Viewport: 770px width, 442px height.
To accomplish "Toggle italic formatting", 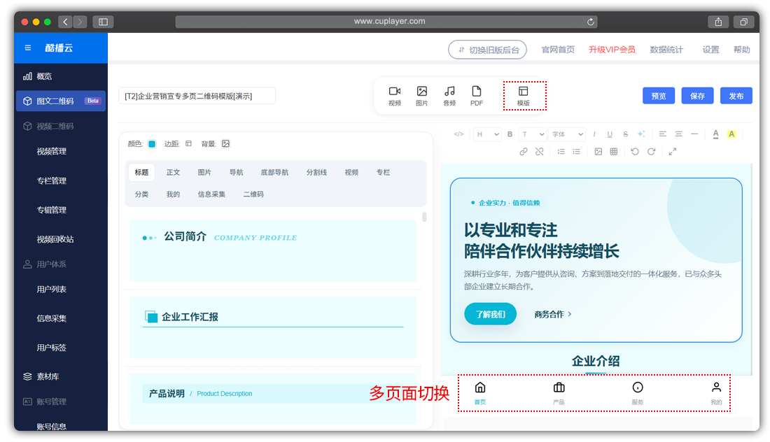I will click(x=594, y=134).
